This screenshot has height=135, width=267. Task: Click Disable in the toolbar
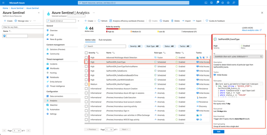click(164, 21)
